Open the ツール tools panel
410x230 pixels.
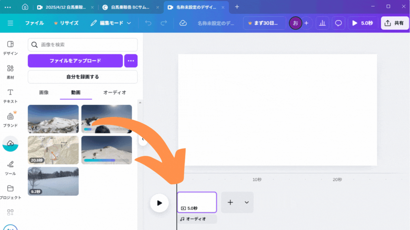click(10, 168)
